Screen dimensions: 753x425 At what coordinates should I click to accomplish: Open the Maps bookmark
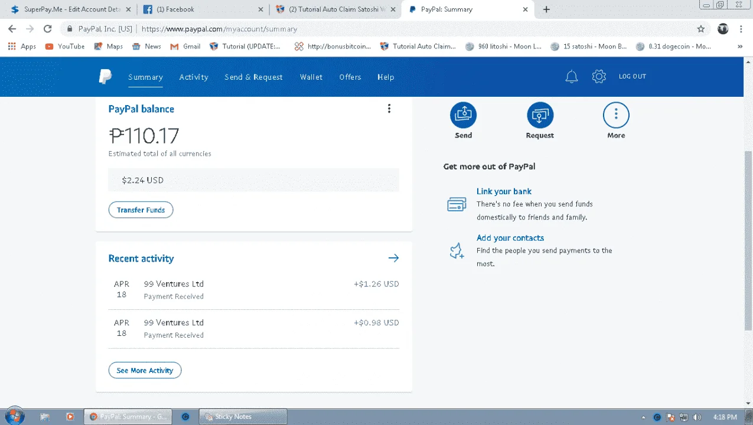(109, 46)
